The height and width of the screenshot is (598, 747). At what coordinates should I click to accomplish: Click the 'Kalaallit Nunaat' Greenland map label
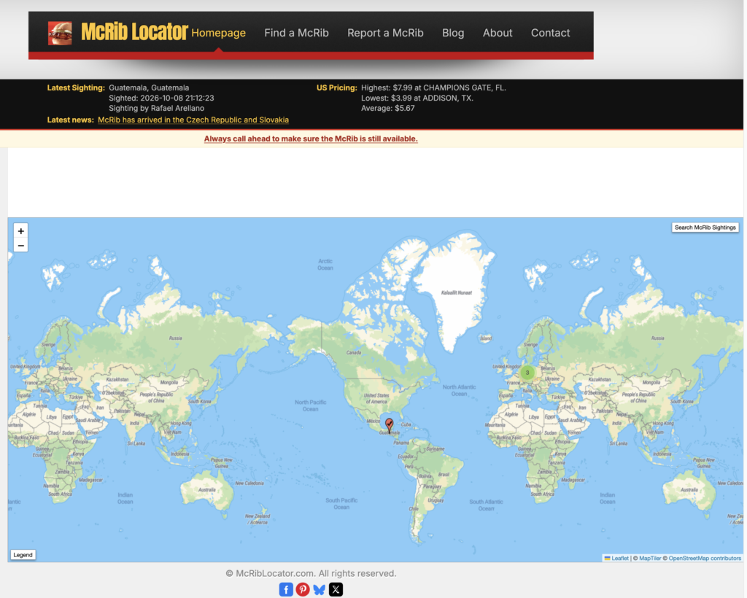tap(457, 293)
